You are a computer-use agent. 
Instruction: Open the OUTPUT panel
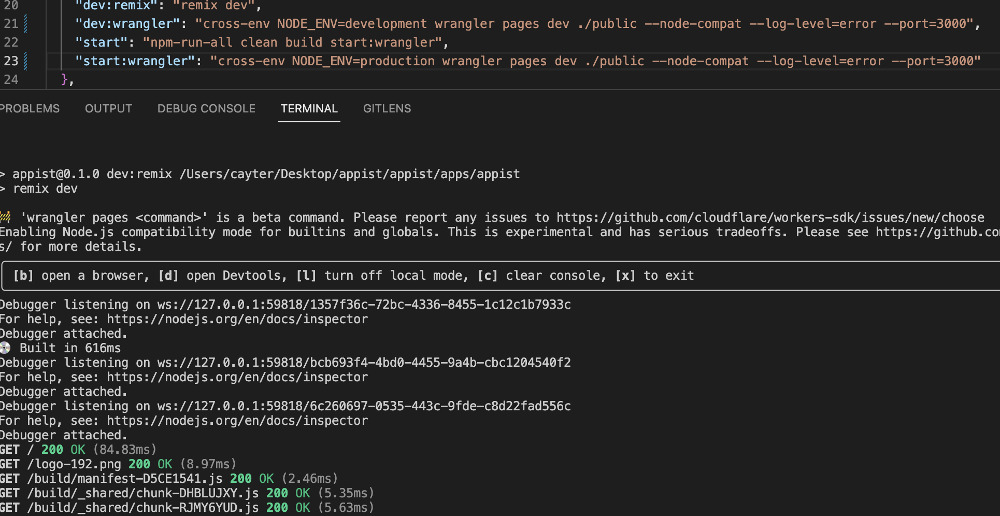(108, 108)
